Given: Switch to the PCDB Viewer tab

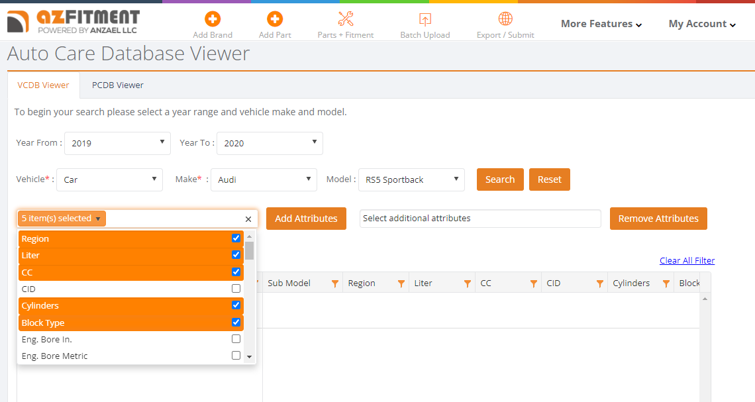Looking at the screenshot, I should coord(117,85).
